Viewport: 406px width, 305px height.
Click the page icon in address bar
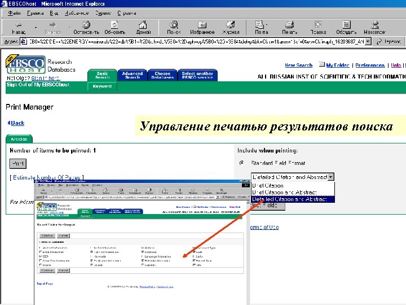coord(24,41)
